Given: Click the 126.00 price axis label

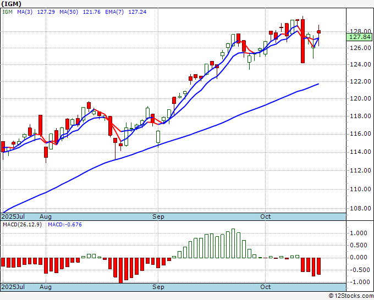Looking at the screenshot, I should tap(360, 48).
